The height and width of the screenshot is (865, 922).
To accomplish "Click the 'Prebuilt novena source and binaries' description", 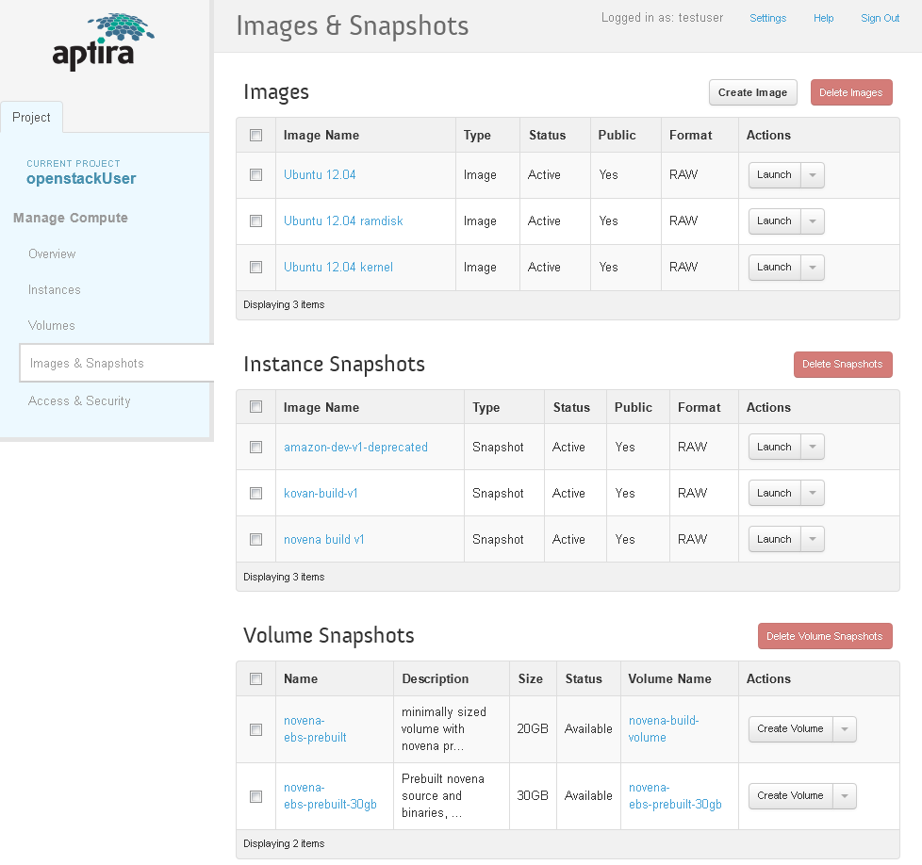I will (x=443, y=796).
